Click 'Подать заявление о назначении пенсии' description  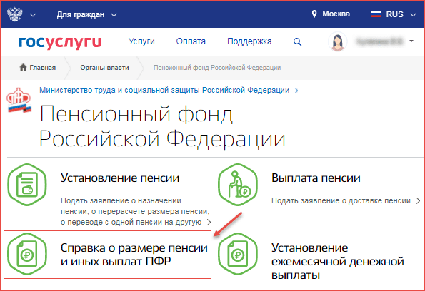(x=135, y=211)
